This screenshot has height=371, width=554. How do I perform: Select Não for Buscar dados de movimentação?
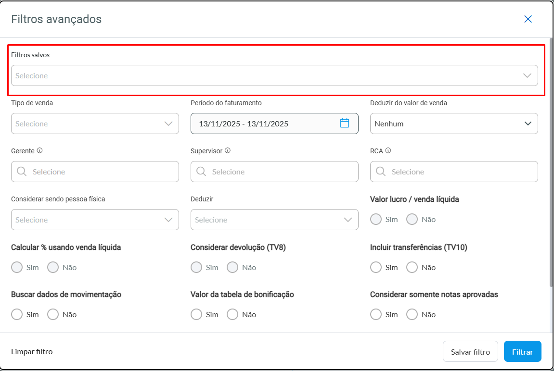coord(53,314)
